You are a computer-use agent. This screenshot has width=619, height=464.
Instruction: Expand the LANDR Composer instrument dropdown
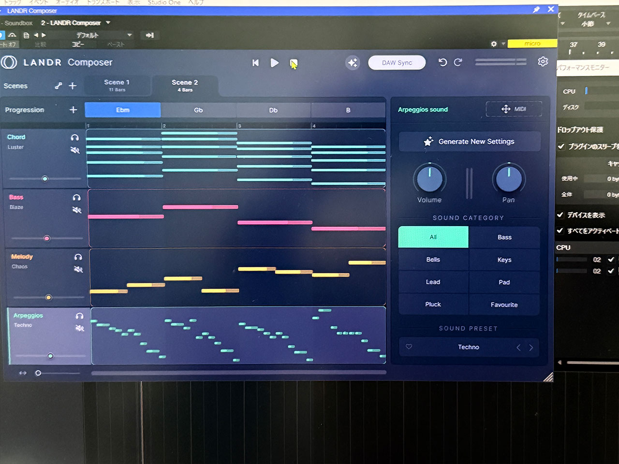[x=108, y=23]
